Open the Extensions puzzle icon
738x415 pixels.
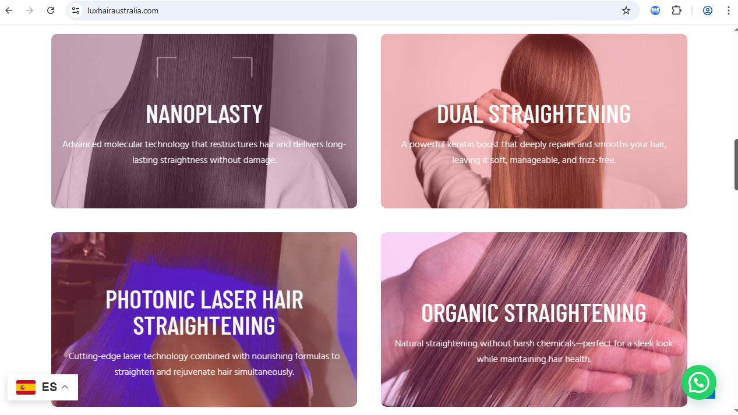point(676,10)
